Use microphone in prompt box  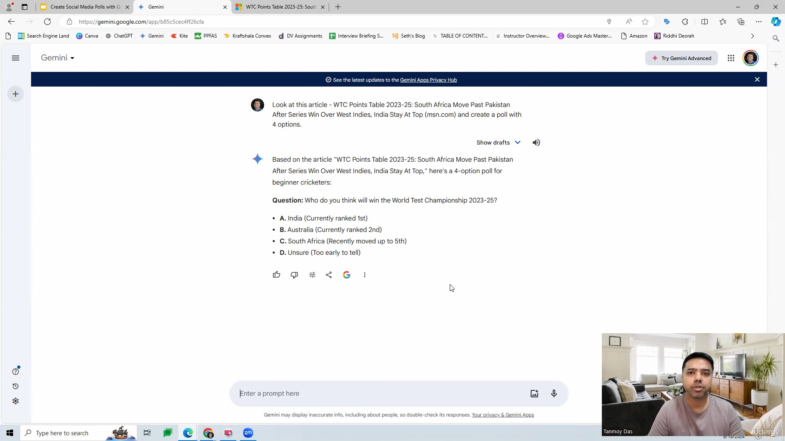[554, 394]
